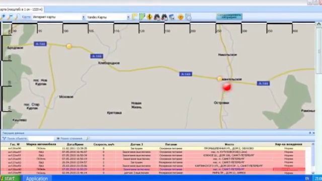Click the monitor icon next to binoculars

pyautogui.click(x=172, y=17)
